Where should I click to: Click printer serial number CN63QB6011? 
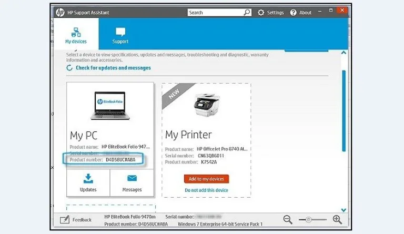click(x=211, y=156)
